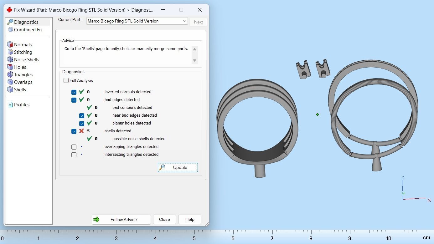The width and height of the screenshot is (434, 244).
Task: Click the Close button
Action: [164, 220]
